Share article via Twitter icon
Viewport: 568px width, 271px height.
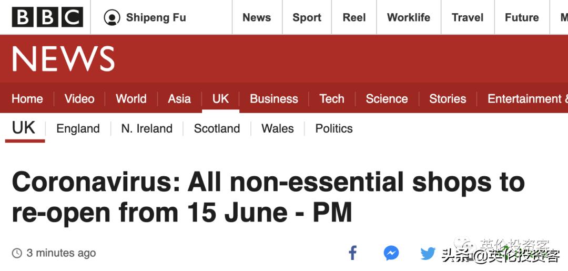point(428,254)
